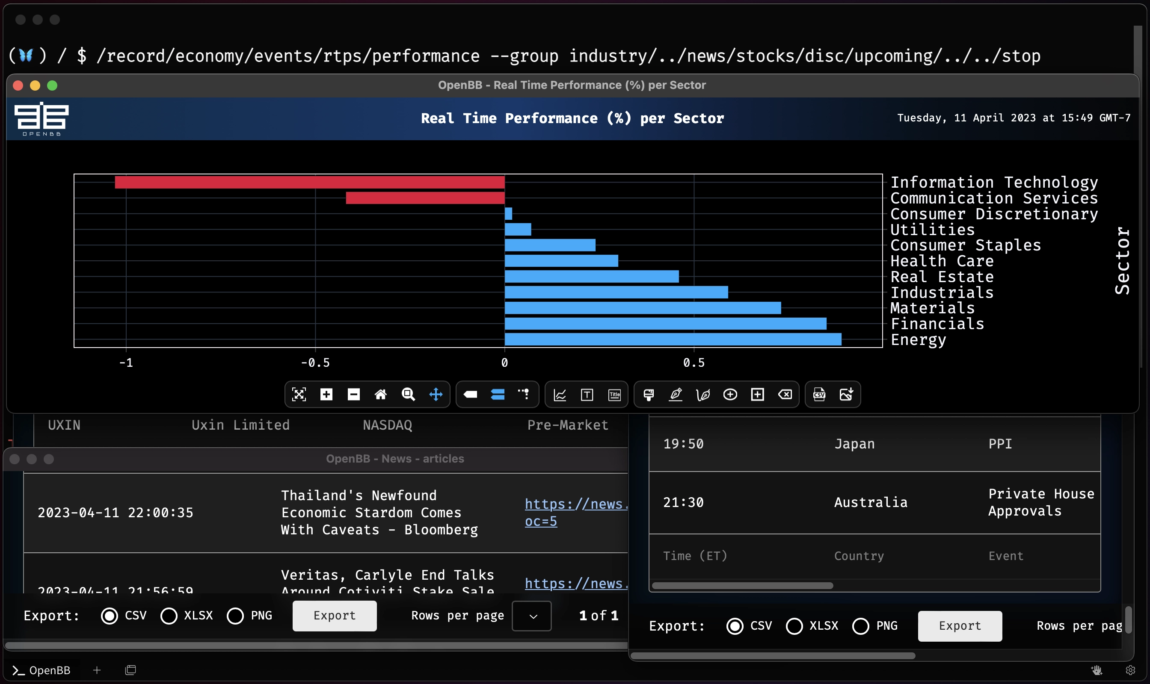Screen dimensions: 1150x684
Task: Click the Uxin Limited company cell
Action: [x=240, y=425]
